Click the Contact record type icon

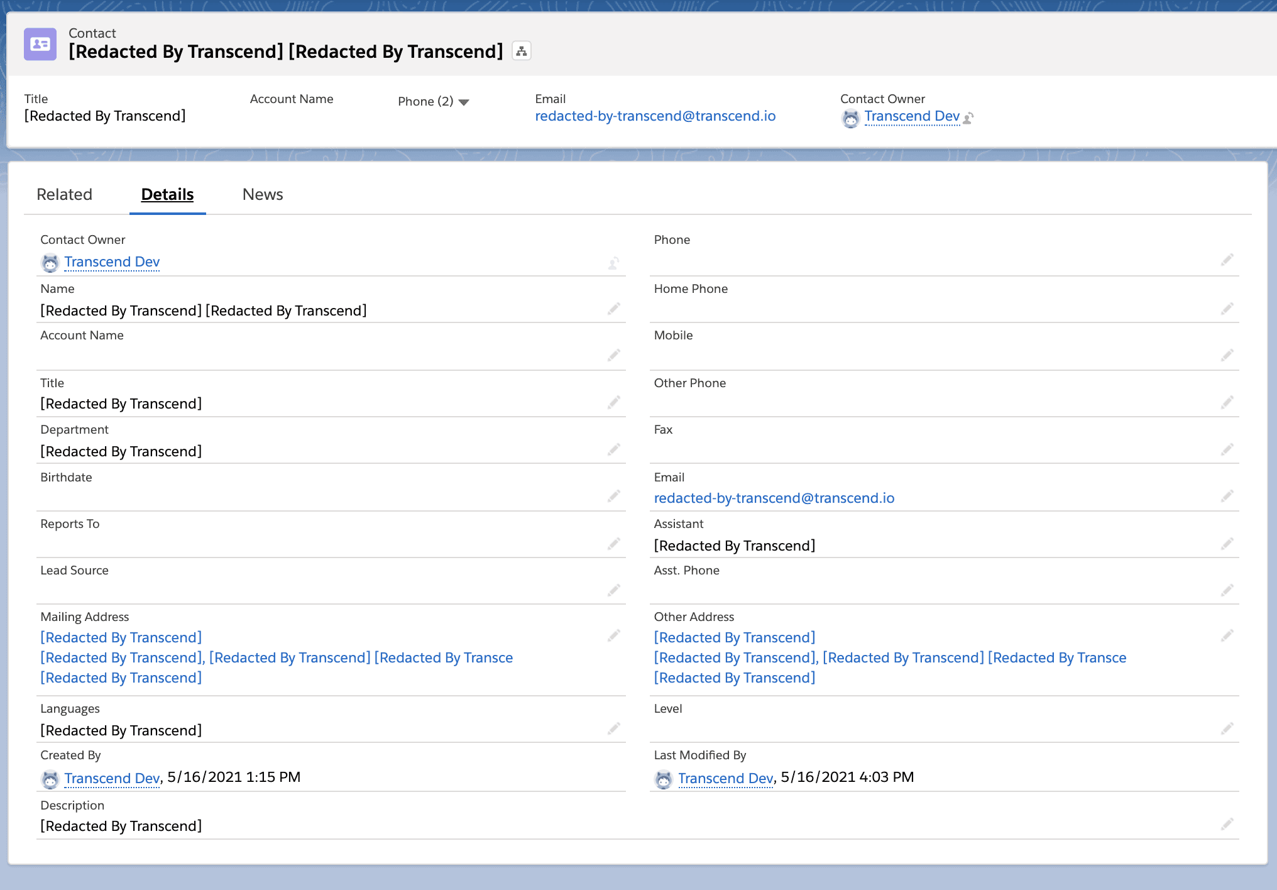40,44
